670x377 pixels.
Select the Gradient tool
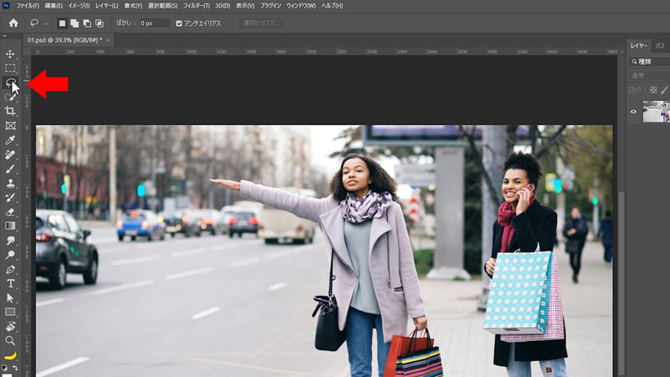pyautogui.click(x=10, y=226)
